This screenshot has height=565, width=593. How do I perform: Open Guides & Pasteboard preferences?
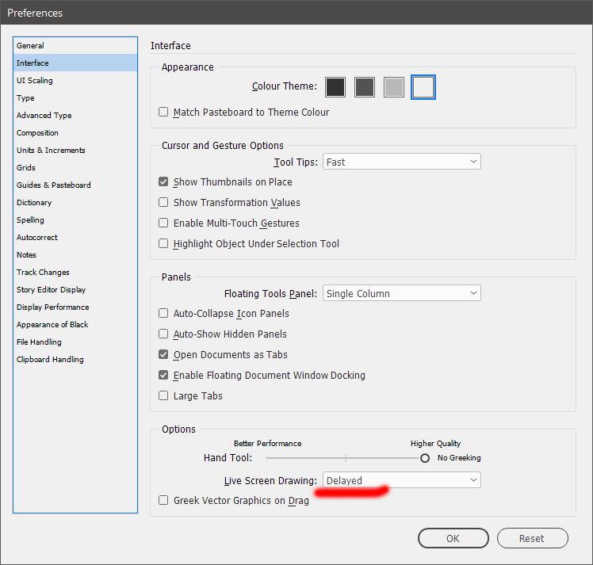click(75, 185)
